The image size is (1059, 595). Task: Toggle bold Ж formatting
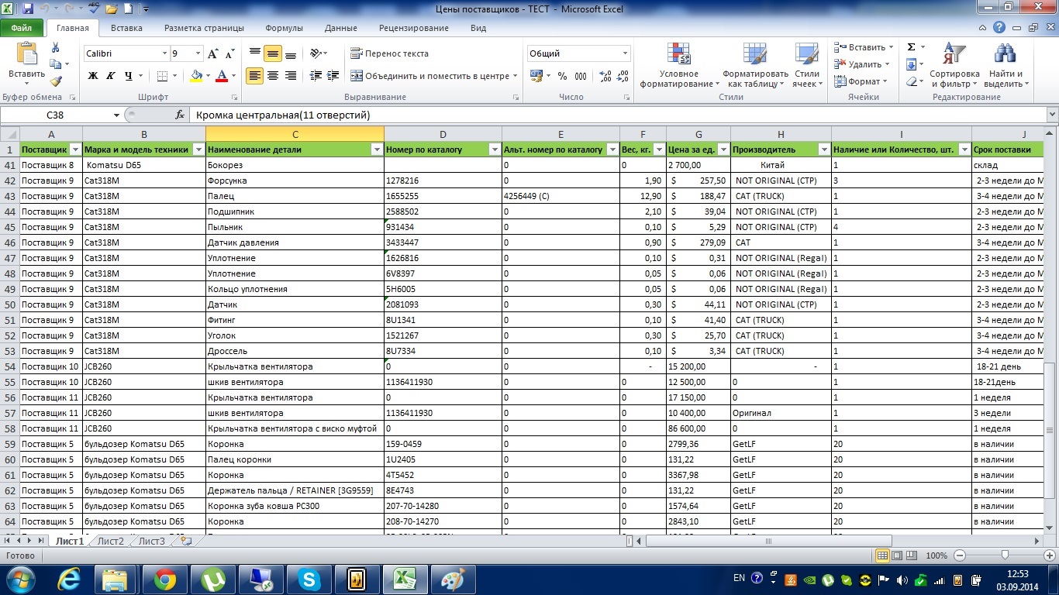93,76
